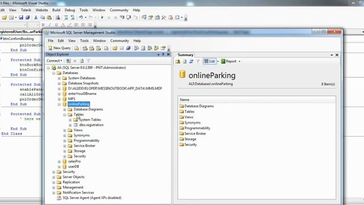Expand the salesPro database node
Screen dimensions: 364x205
pyautogui.click(x=59, y=162)
